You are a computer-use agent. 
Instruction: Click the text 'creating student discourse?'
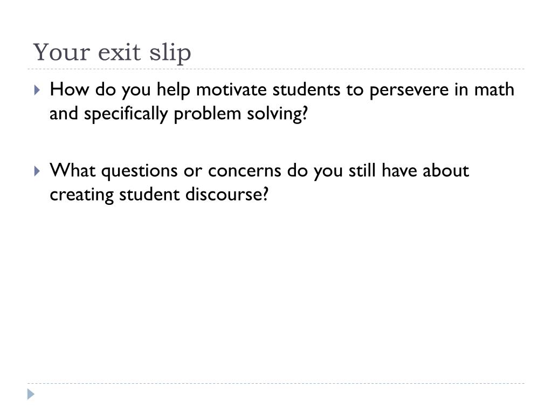(159, 194)
